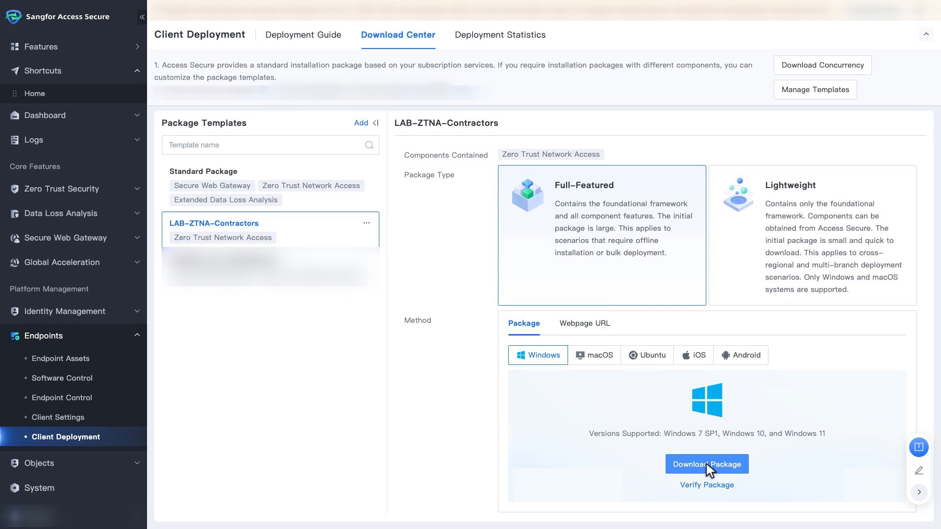This screenshot has width=941, height=529.
Task: Click the Manage Templates button
Action: click(815, 90)
